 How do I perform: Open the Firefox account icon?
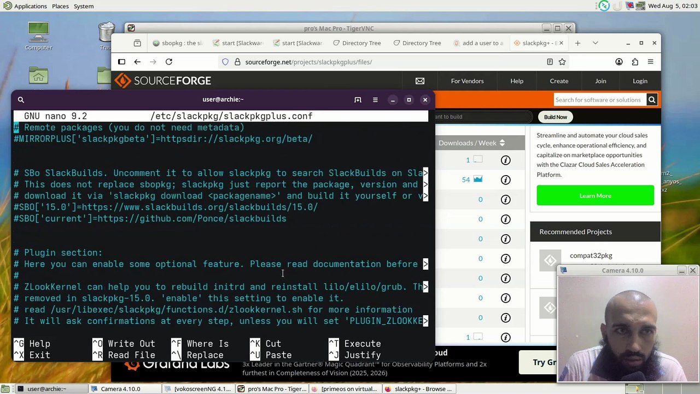(619, 62)
